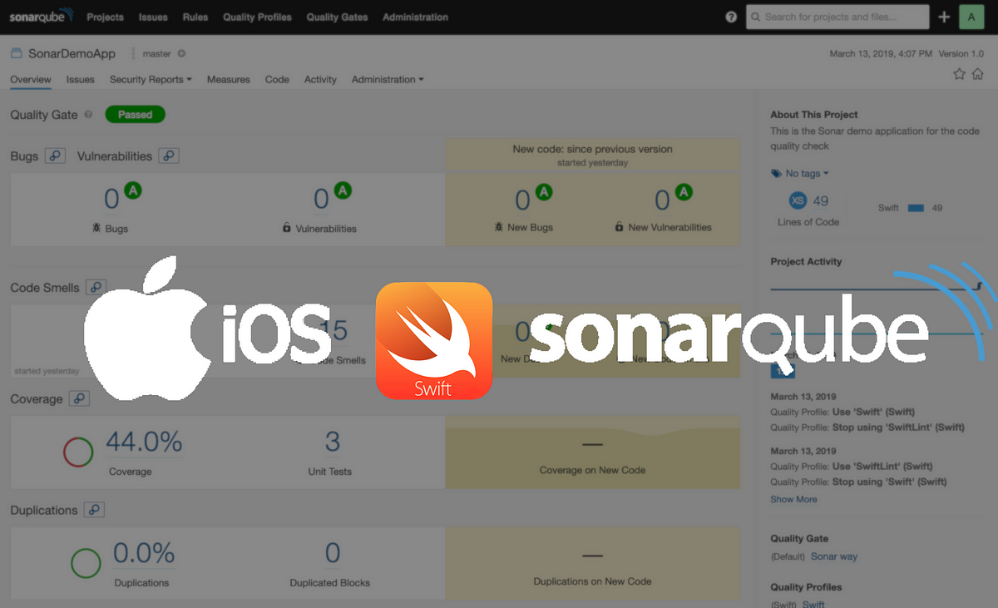The width and height of the screenshot is (998, 608).
Task: Open the No tags dropdown
Action: pyautogui.click(x=800, y=174)
